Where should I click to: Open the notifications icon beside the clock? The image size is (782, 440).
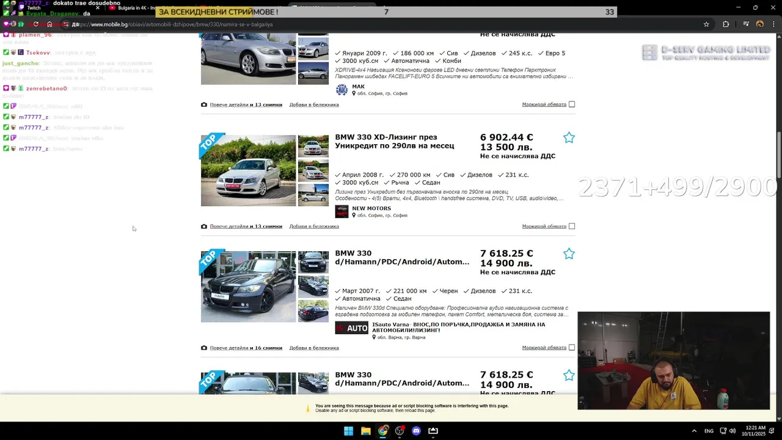pos(772,431)
